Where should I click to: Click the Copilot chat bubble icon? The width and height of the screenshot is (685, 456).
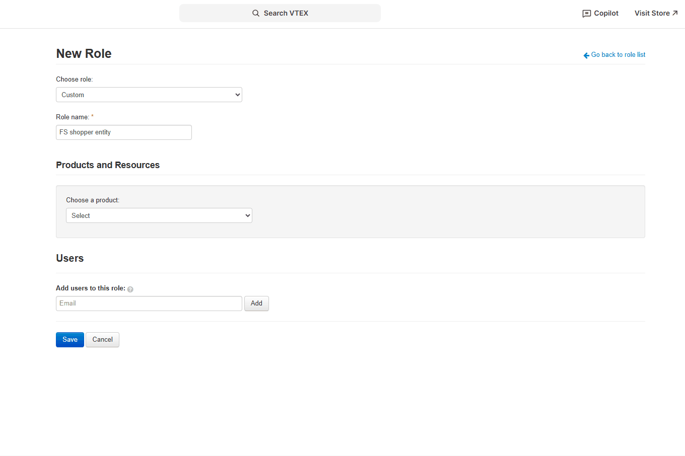(x=586, y=14)
